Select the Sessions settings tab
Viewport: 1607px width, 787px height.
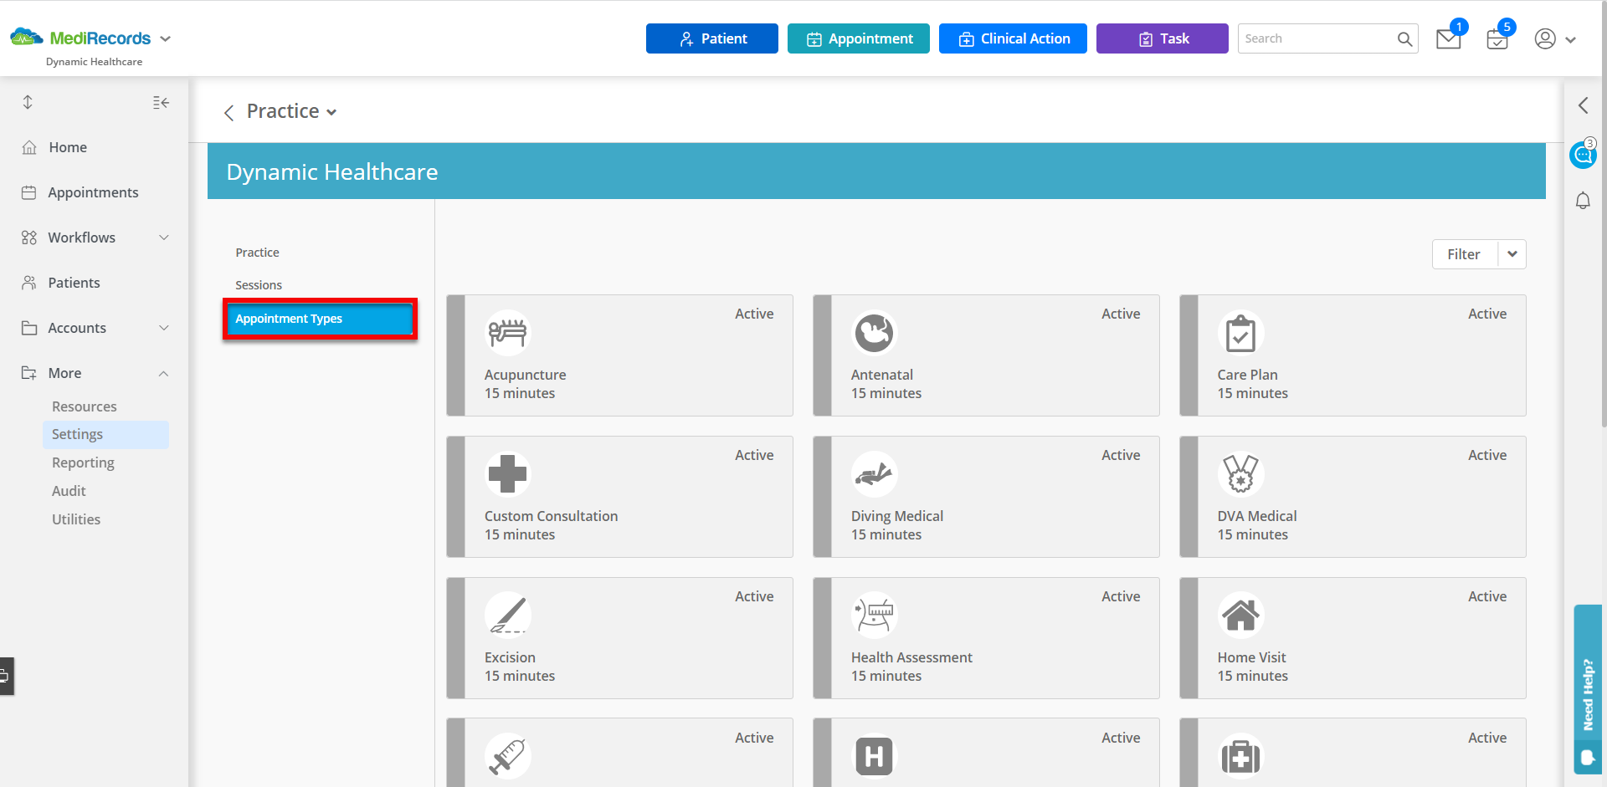(259, 285)
